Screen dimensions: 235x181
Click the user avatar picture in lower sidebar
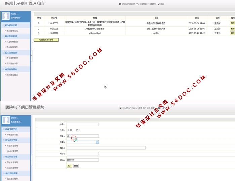pyautogui.click(x=6, y=120)
